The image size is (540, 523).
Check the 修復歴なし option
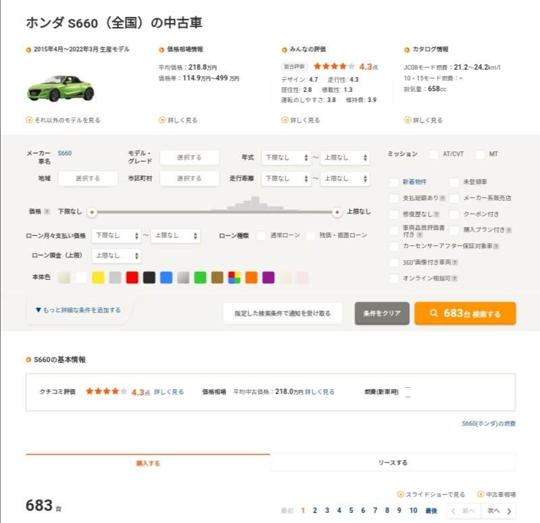pos(394,214)
